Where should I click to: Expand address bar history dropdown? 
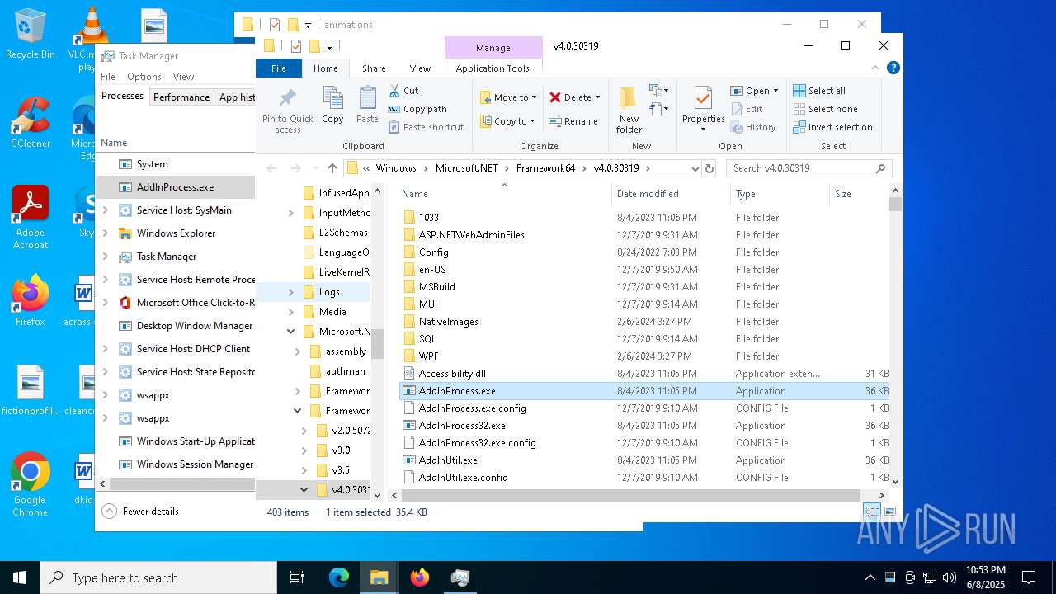click(695, 168)
